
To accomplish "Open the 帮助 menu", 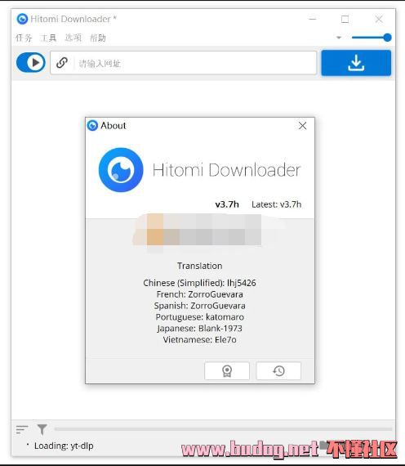I will tap(98, 38).
